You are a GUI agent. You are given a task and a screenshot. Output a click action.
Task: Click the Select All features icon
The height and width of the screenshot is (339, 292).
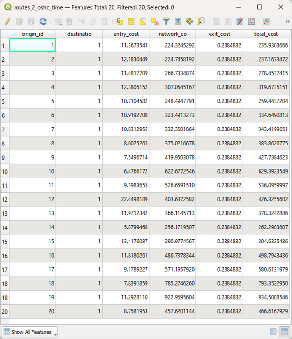point(131,22)
